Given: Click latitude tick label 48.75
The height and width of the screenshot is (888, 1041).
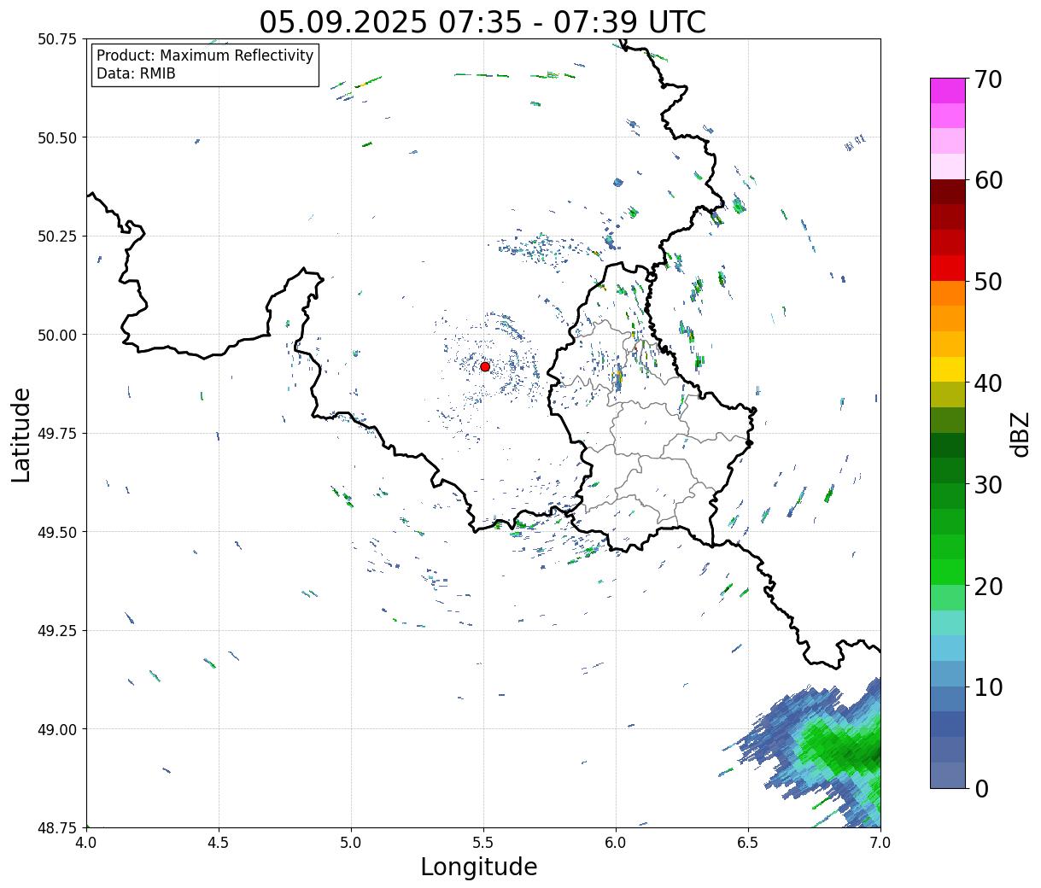Looking at the screenshot, I should pos(57,827).
